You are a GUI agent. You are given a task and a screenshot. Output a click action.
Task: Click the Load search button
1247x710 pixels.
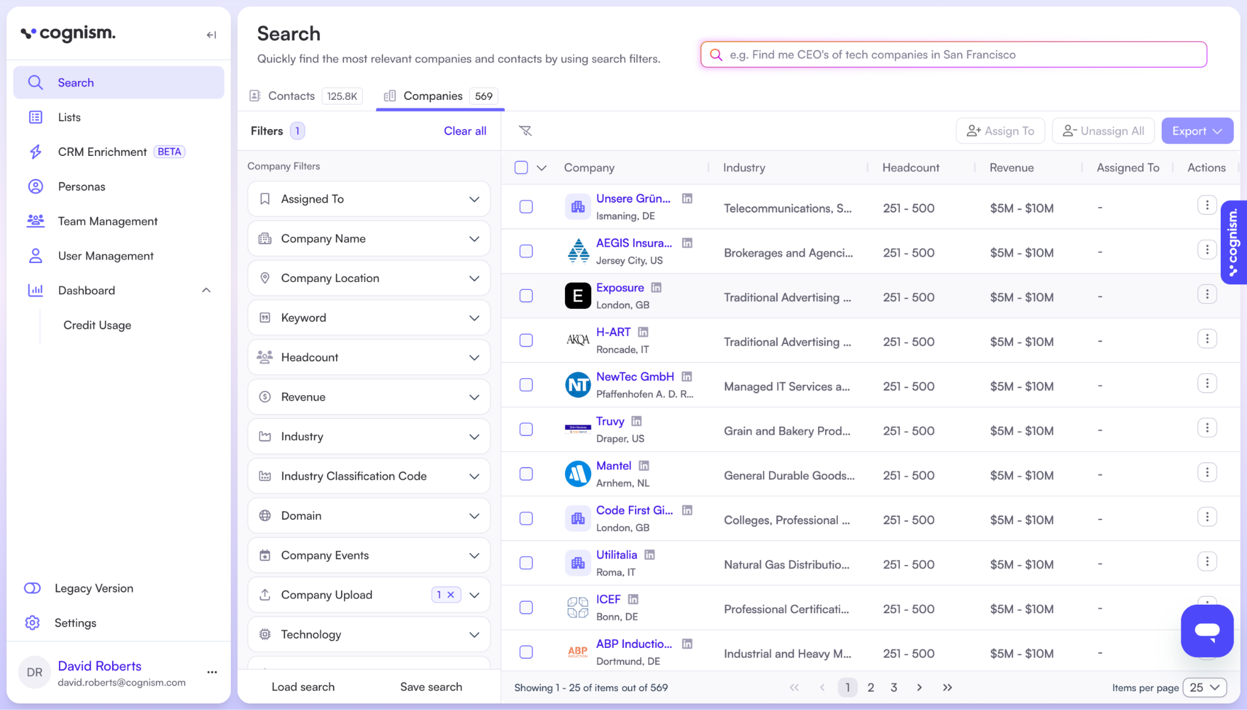click(x=303, y=687)
